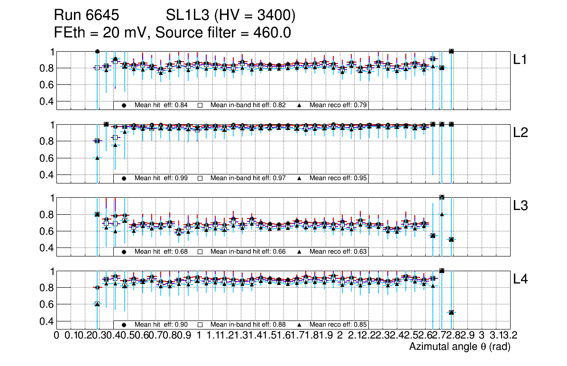567x366 pixels.
Task: Click the 'SL1L3 (HV = 3400)' heading
Action: 231,16
